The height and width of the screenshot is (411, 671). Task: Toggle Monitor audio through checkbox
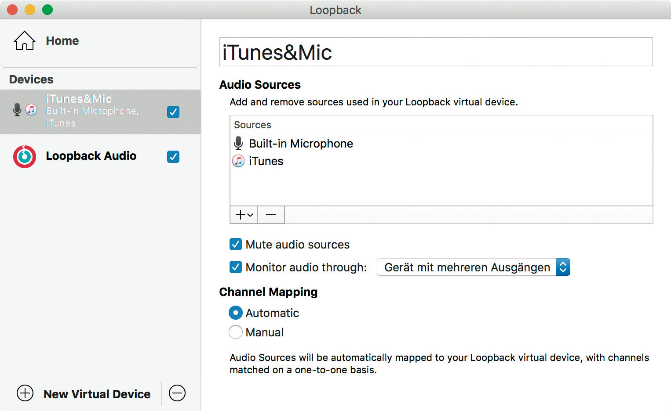(236, 267)
